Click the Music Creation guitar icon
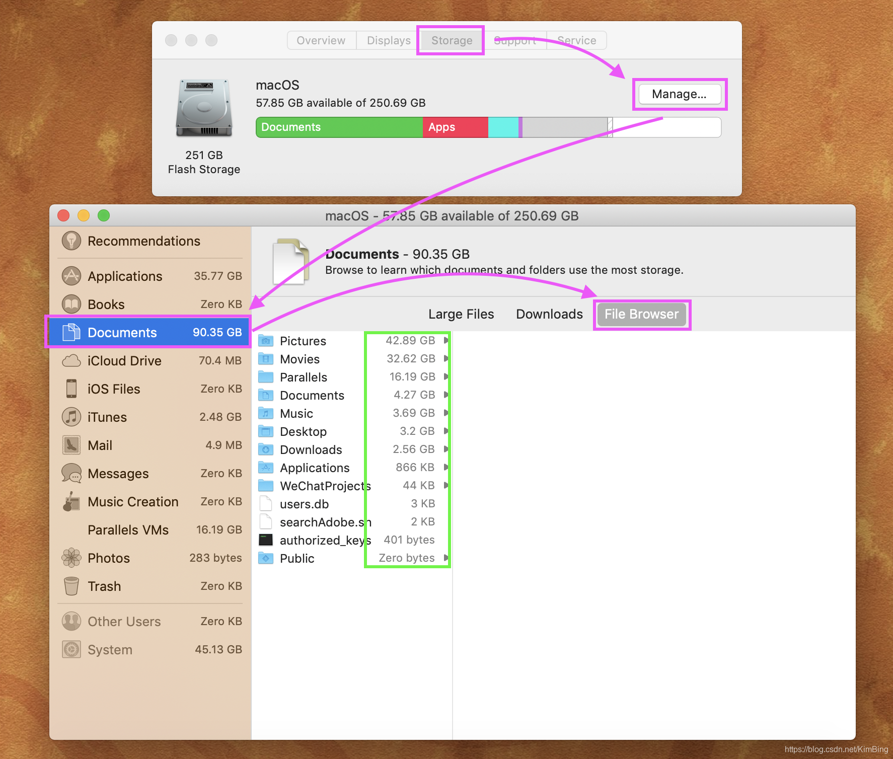The image size is (893, 759). click(71, 501)
